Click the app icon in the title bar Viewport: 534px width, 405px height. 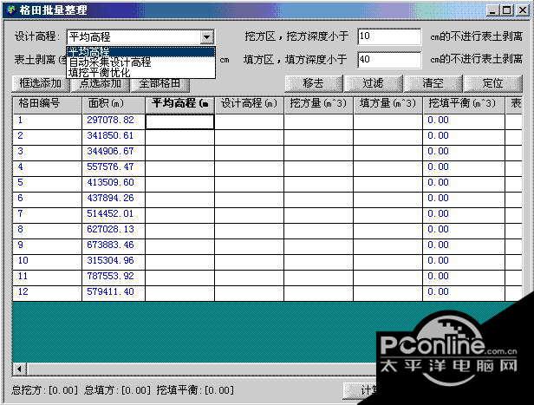coord(11,10)
